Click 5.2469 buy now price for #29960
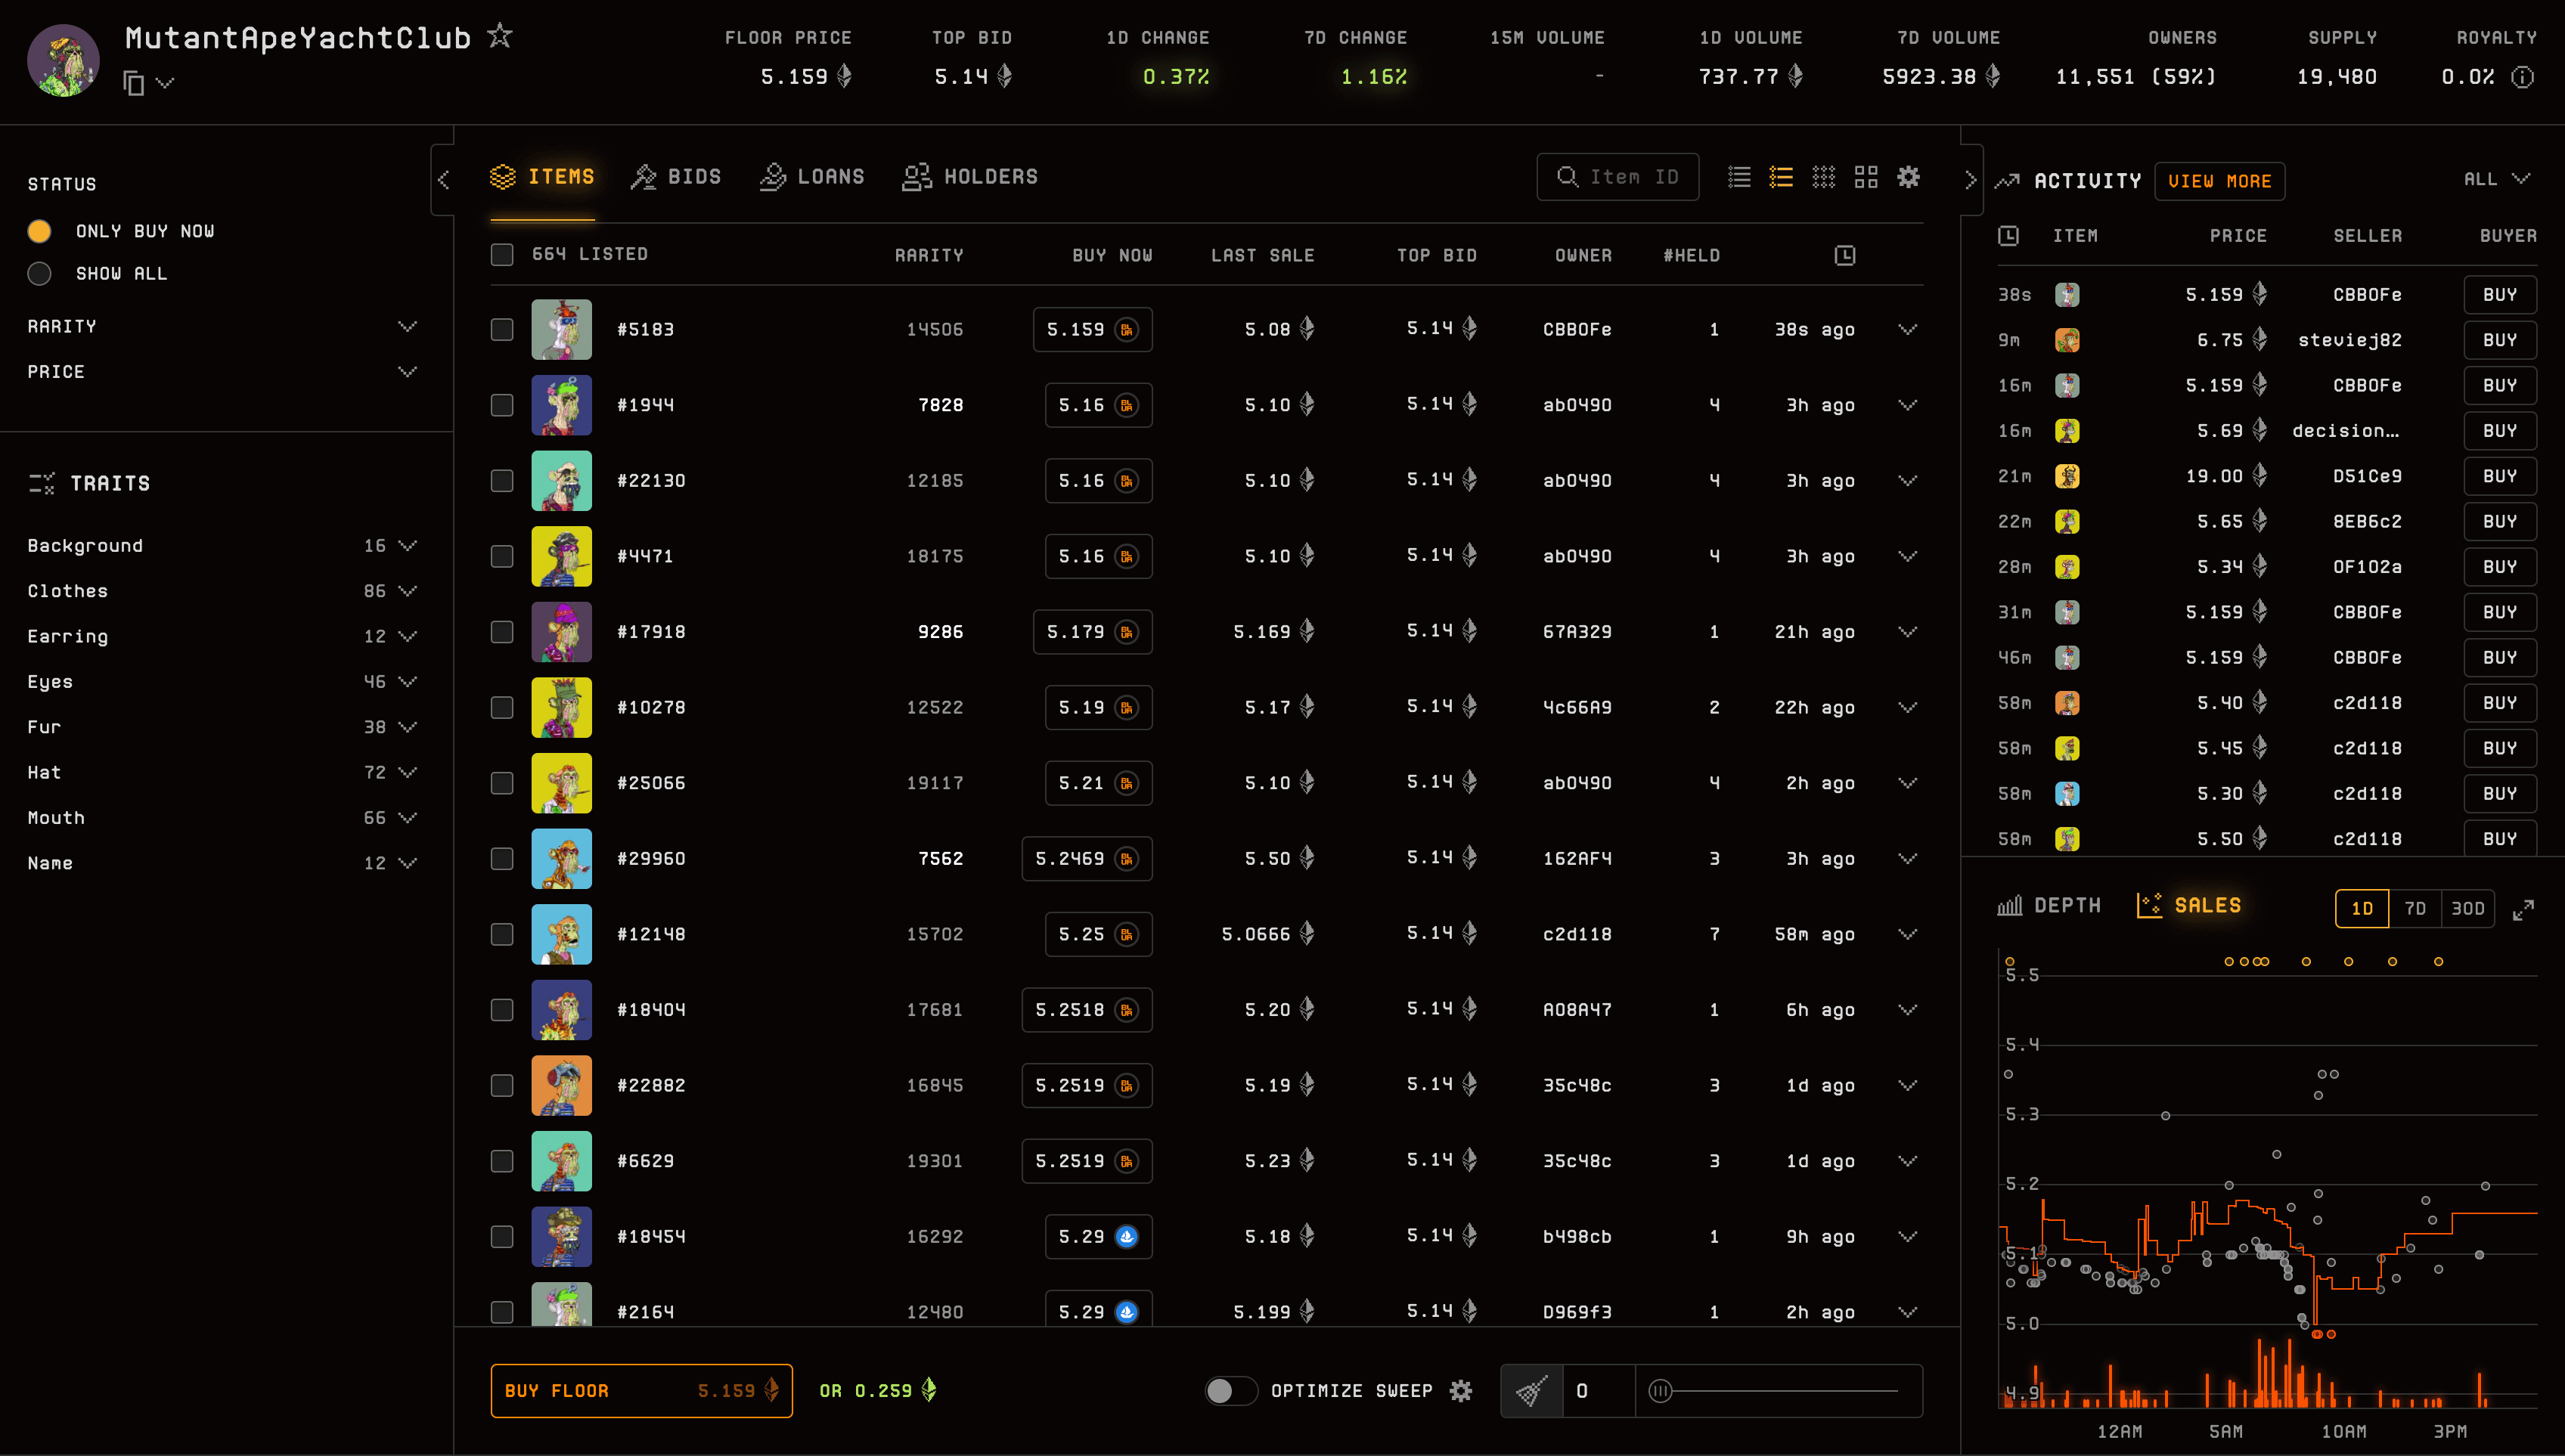The width and height of the screenshot is (2565, 1456). point(1087,859)
